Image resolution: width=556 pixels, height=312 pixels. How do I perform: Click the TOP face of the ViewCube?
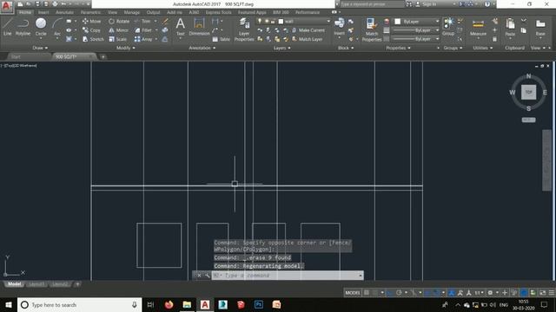528,92
